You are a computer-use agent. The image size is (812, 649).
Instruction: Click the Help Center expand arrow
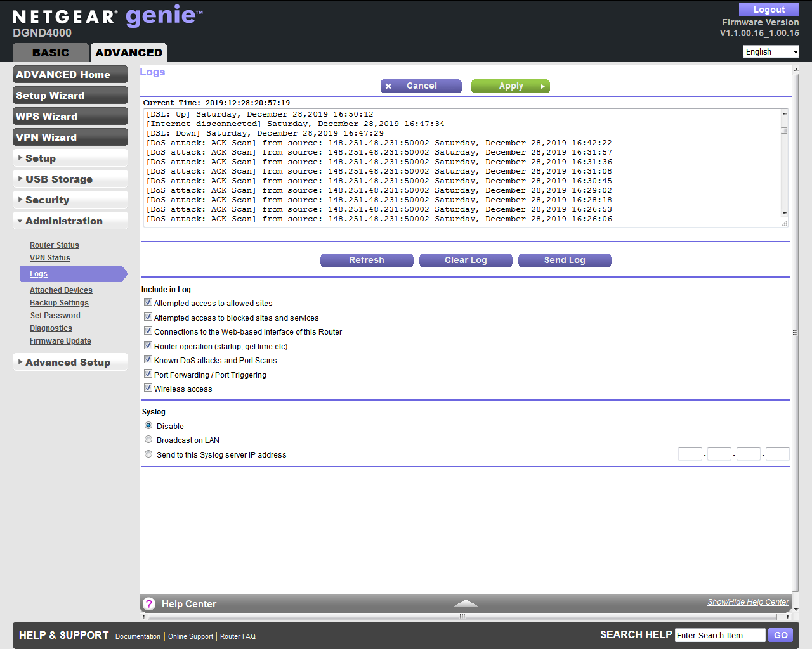(x=466, y=603)
